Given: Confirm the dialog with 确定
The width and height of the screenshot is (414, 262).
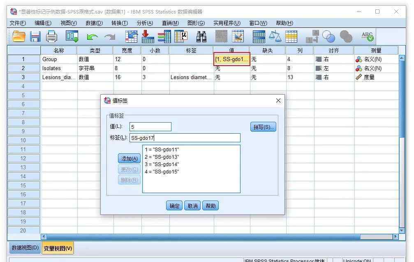Looking at the screenshot, I should [174, 206].
